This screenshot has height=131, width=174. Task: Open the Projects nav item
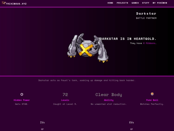point(122,3)
